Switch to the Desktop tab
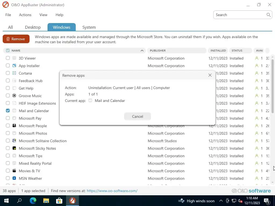This screenshot has height=206, width=275. pos(33,27)
